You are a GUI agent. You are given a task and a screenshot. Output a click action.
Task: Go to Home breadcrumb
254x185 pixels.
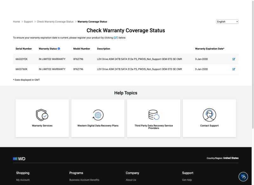coord(17,22)
